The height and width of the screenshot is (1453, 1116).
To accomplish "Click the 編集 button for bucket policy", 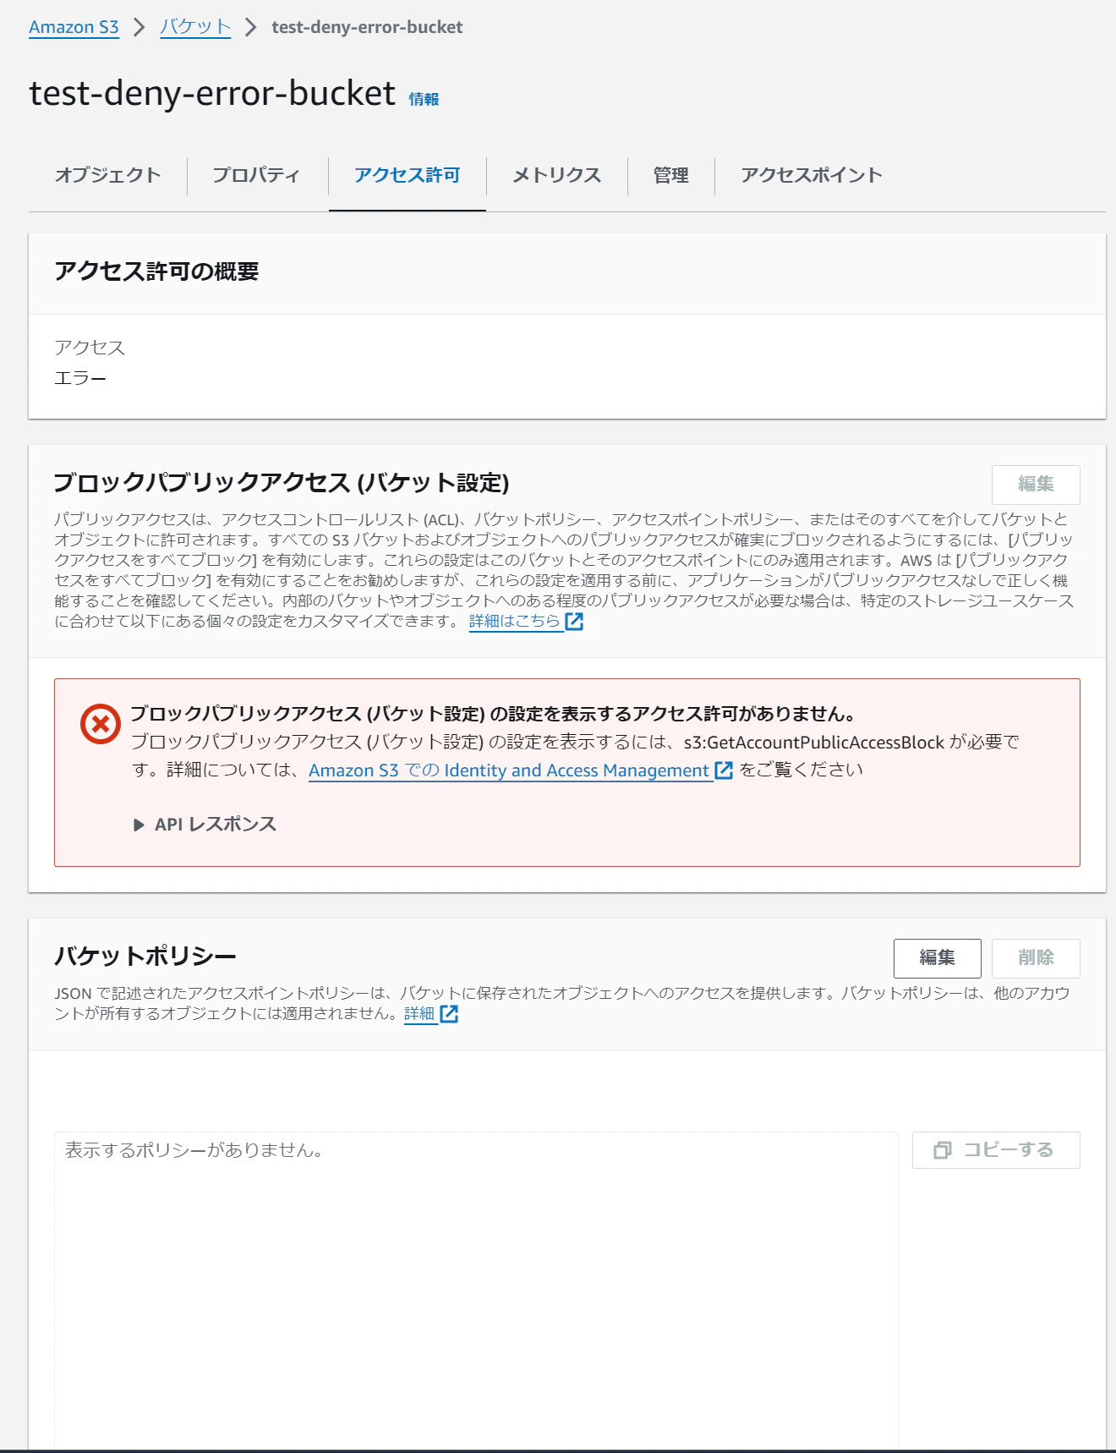I will 938,958.
